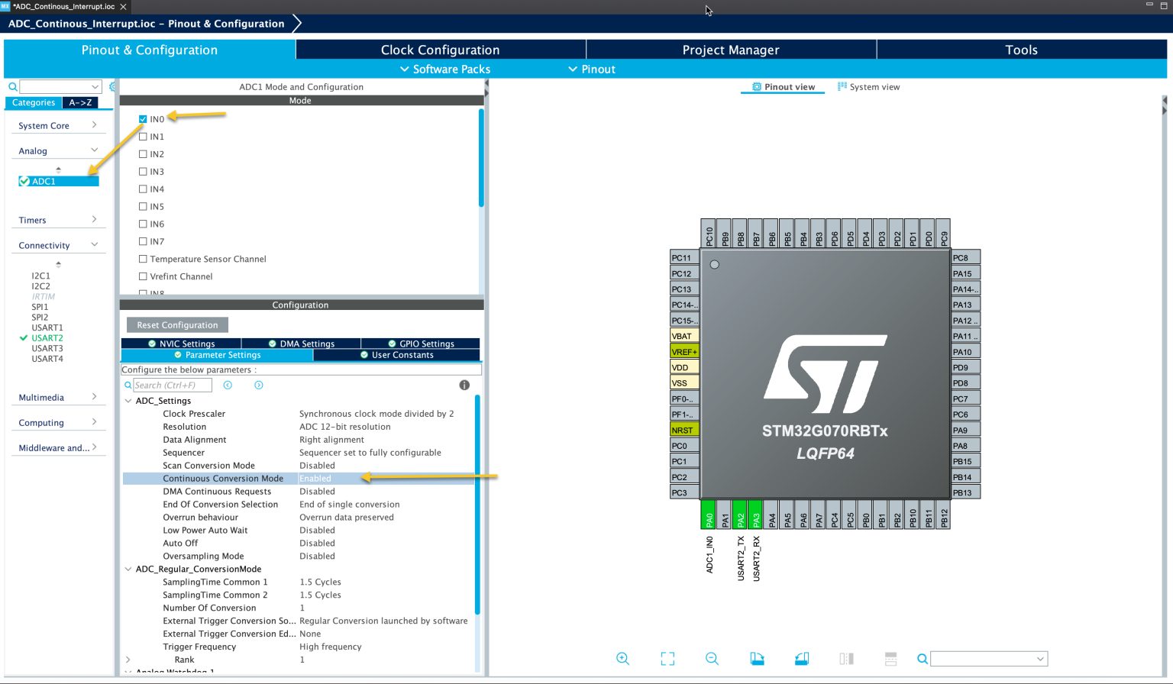
Task: Collapse the Connectivity category
Action: [x=94, y=244]
